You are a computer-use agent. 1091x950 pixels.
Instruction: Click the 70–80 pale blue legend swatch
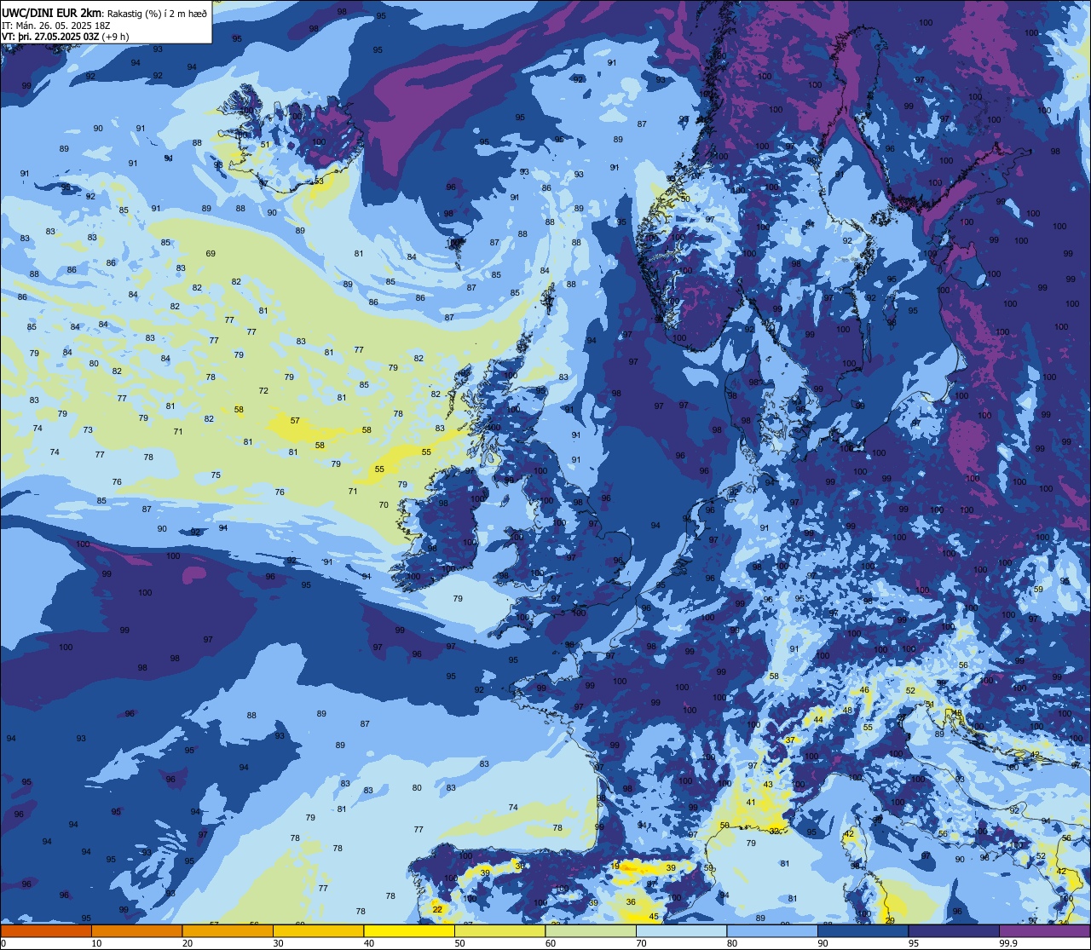pos(681,930)
